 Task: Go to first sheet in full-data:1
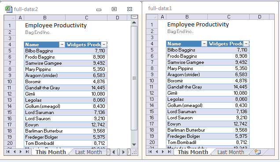(x=150, y=152)
